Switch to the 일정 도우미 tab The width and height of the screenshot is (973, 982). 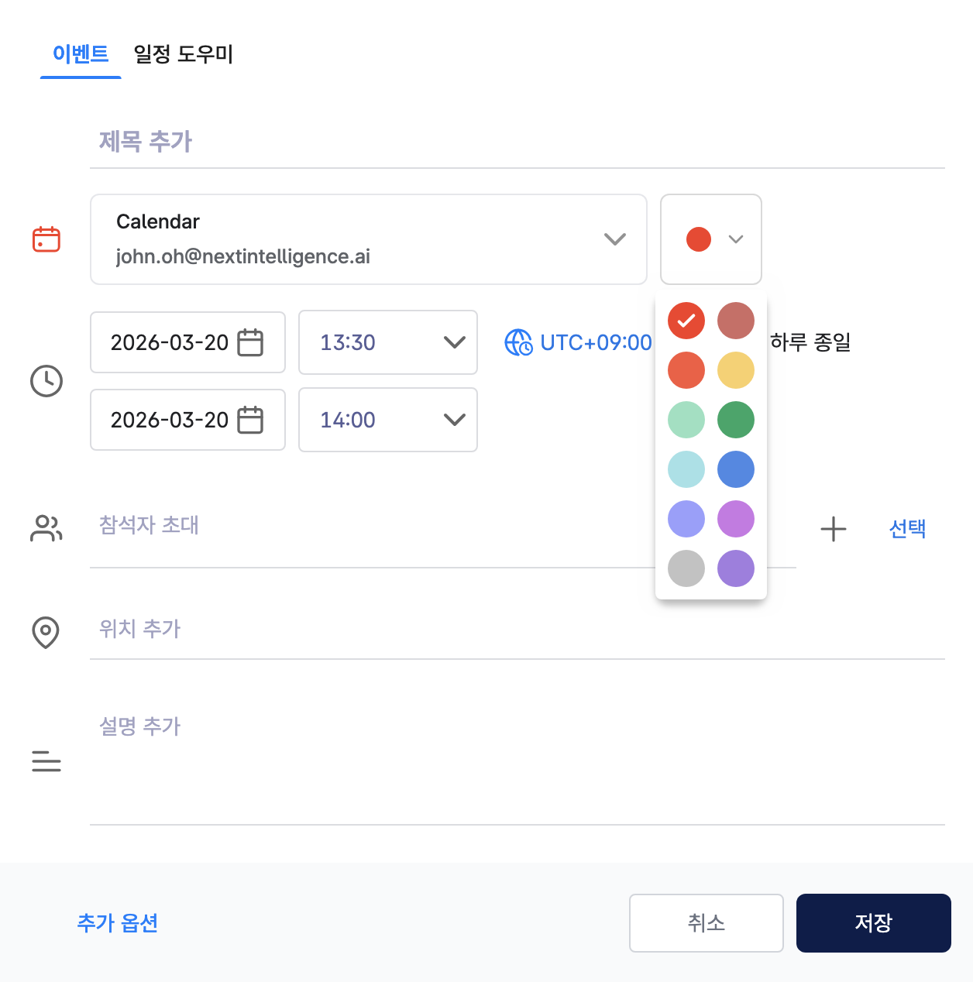click(x=183, y=54)
